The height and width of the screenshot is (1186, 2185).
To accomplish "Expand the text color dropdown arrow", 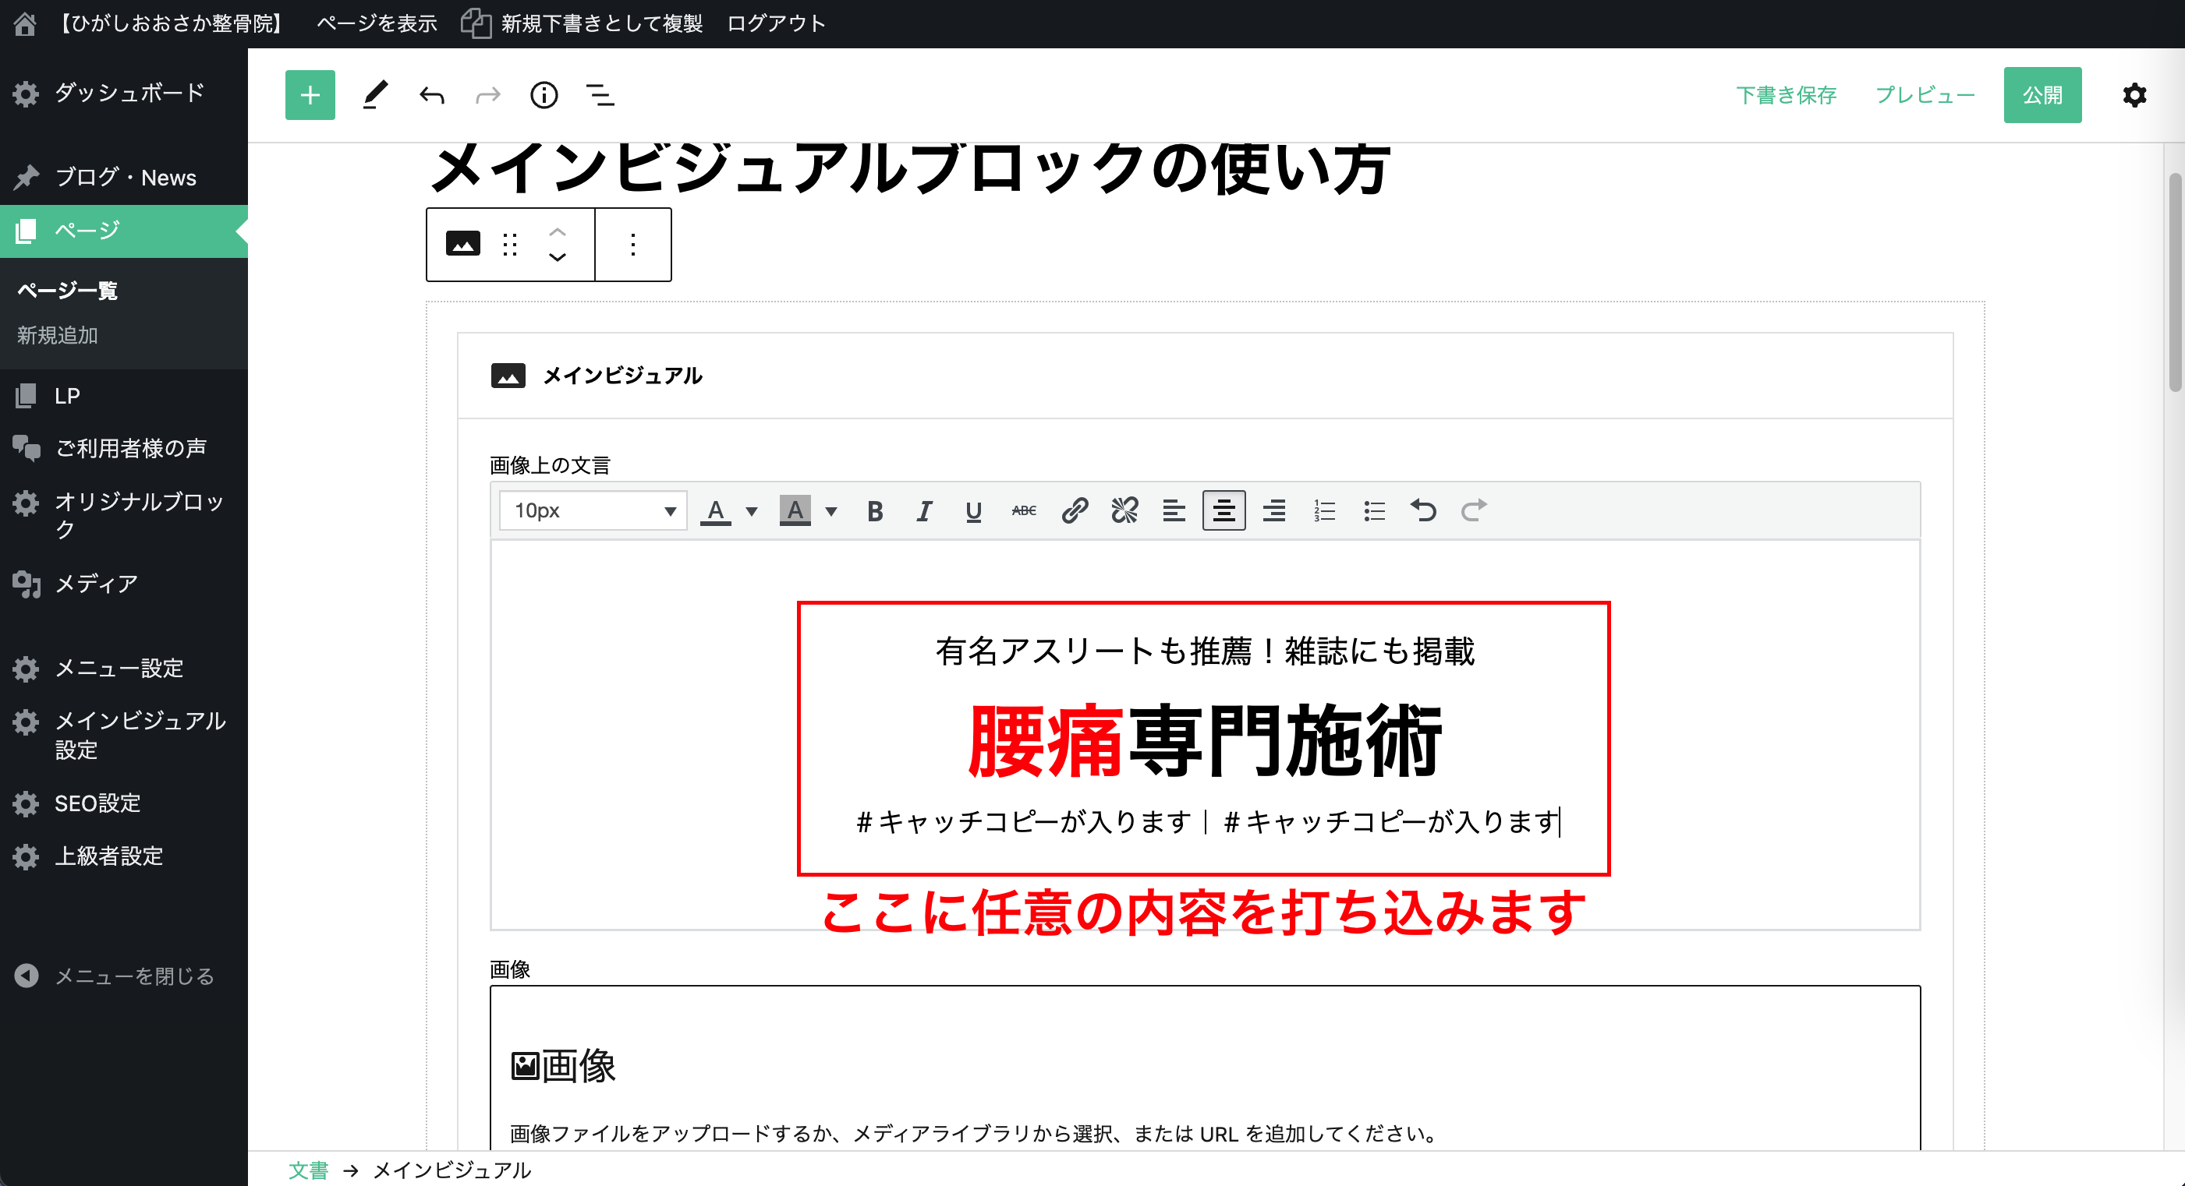I will pos(751,510).
